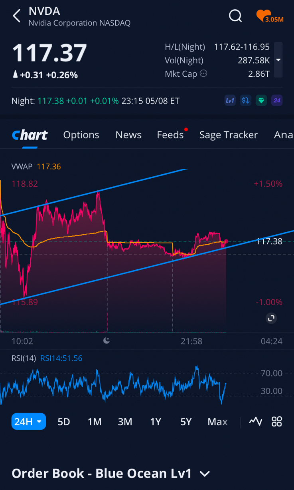This screenshot has width=294, height=490.
Task: Tap the orange heart favorite icon
Action: point(263,16)
